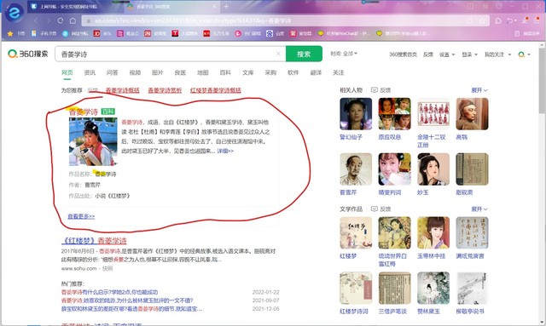Open the 360搜索首页 link
This screenshot has height=326, width=546.
403,54
